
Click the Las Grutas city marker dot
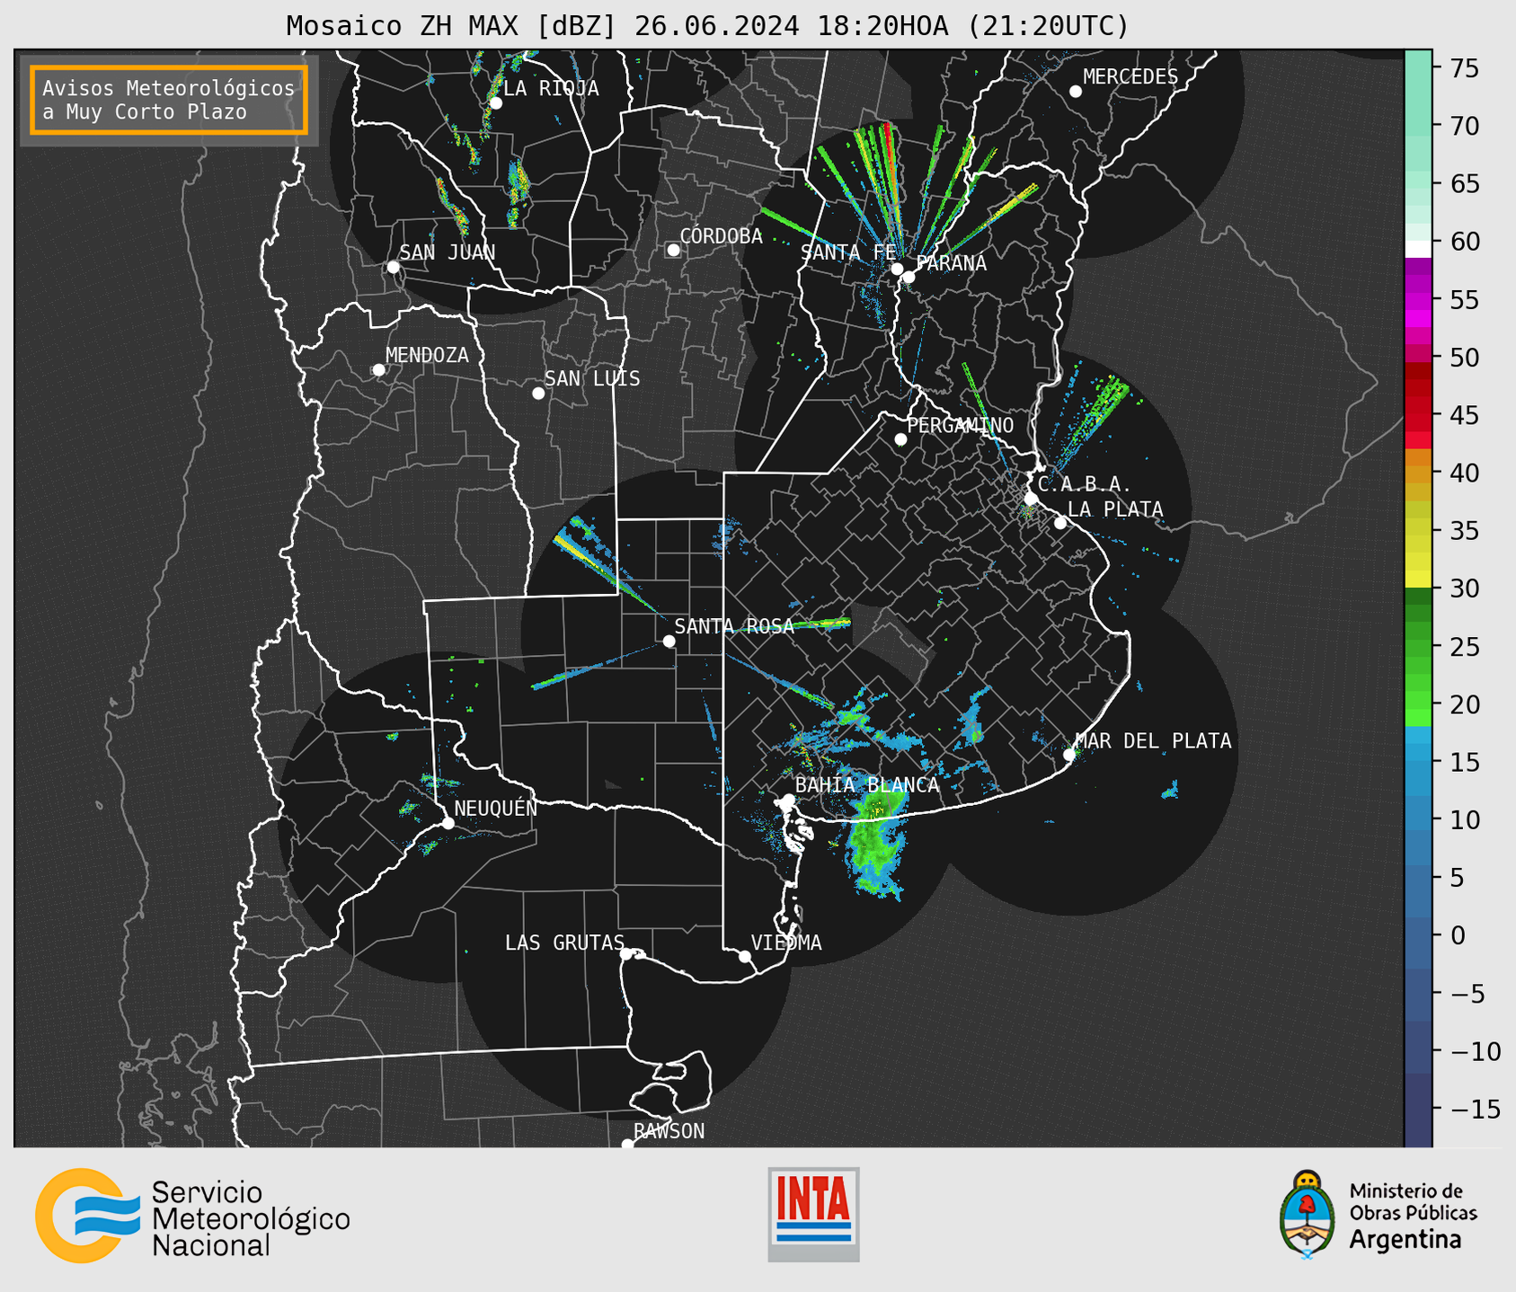[626, 954]
